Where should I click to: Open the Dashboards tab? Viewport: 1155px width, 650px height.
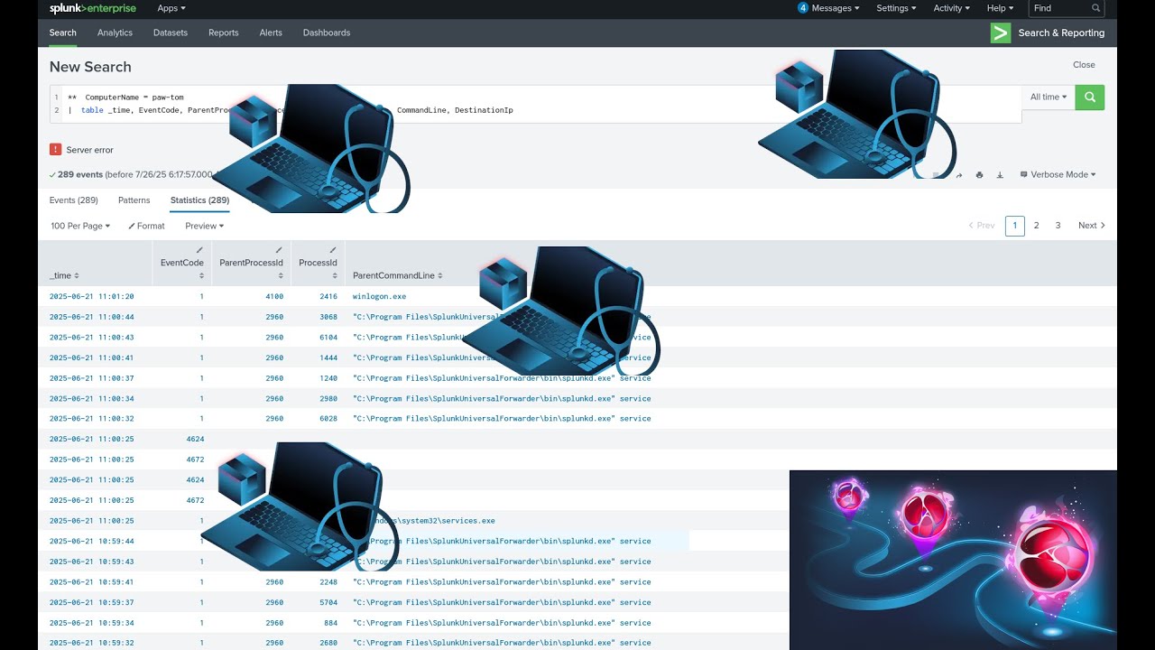click(327, 32)
